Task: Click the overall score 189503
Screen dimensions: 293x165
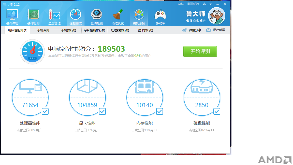Action: point(111,49)
